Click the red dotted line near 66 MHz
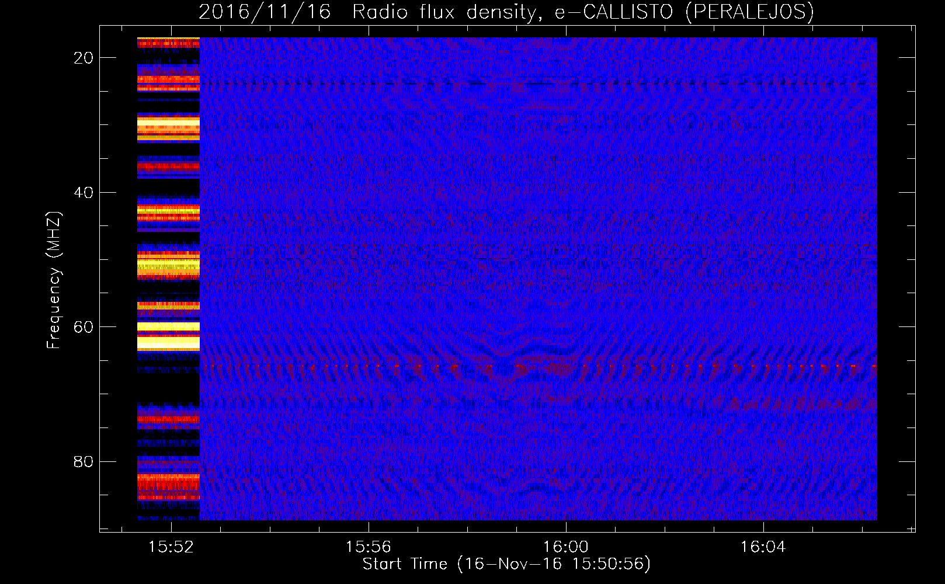The width and height of the screenshot is (945, 584). [x=538, y=366]
